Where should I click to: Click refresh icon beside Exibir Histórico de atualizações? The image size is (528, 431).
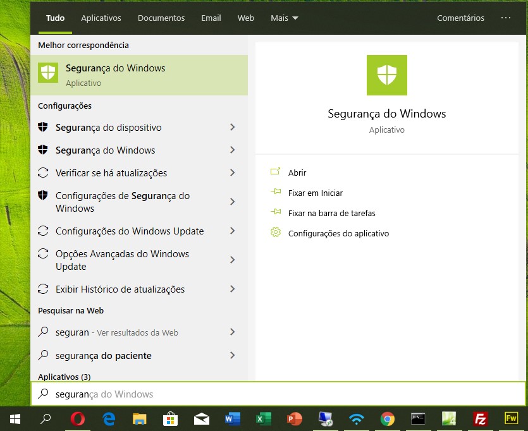click(x=43, y=289)
